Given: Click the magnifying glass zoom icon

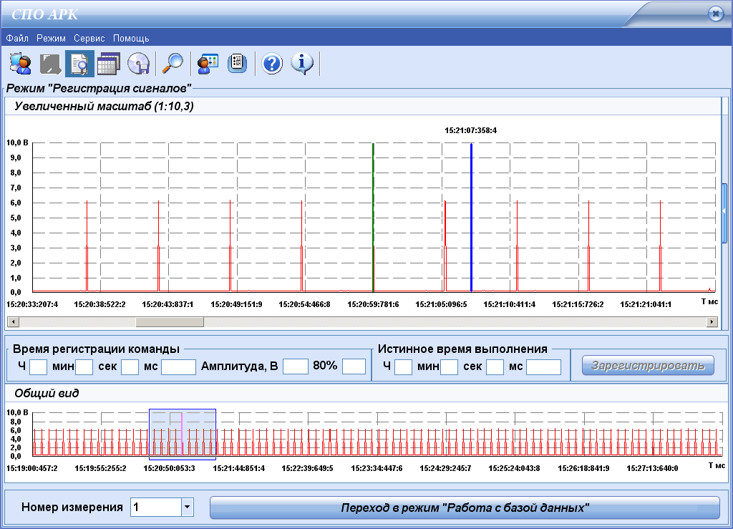Looking at the screenshot, I should [173, 64].
